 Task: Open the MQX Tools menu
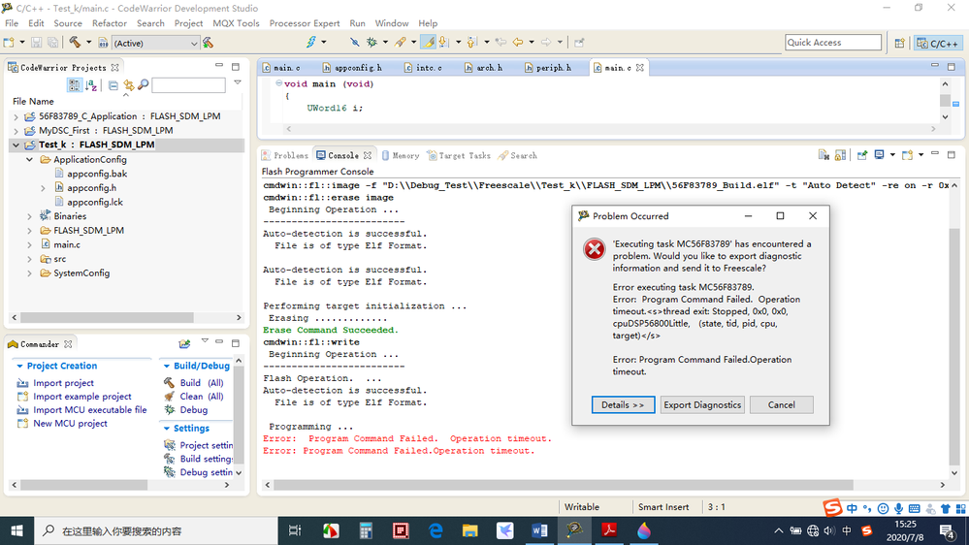[x=236, y=23]
